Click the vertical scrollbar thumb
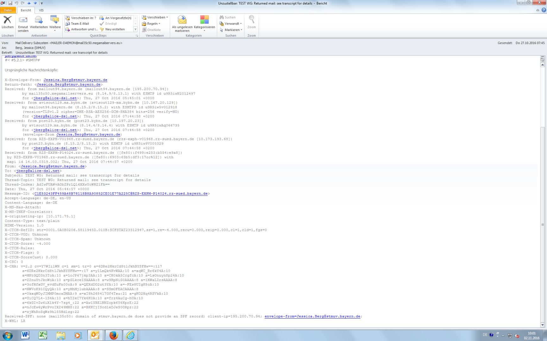The height and width of the screenshot is (341, 547). coord(543,224)
